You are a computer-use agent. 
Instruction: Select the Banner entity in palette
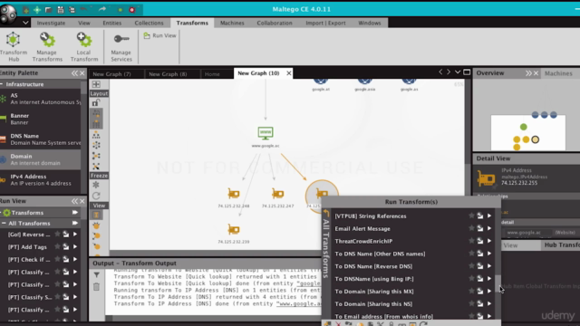[40, 119]
